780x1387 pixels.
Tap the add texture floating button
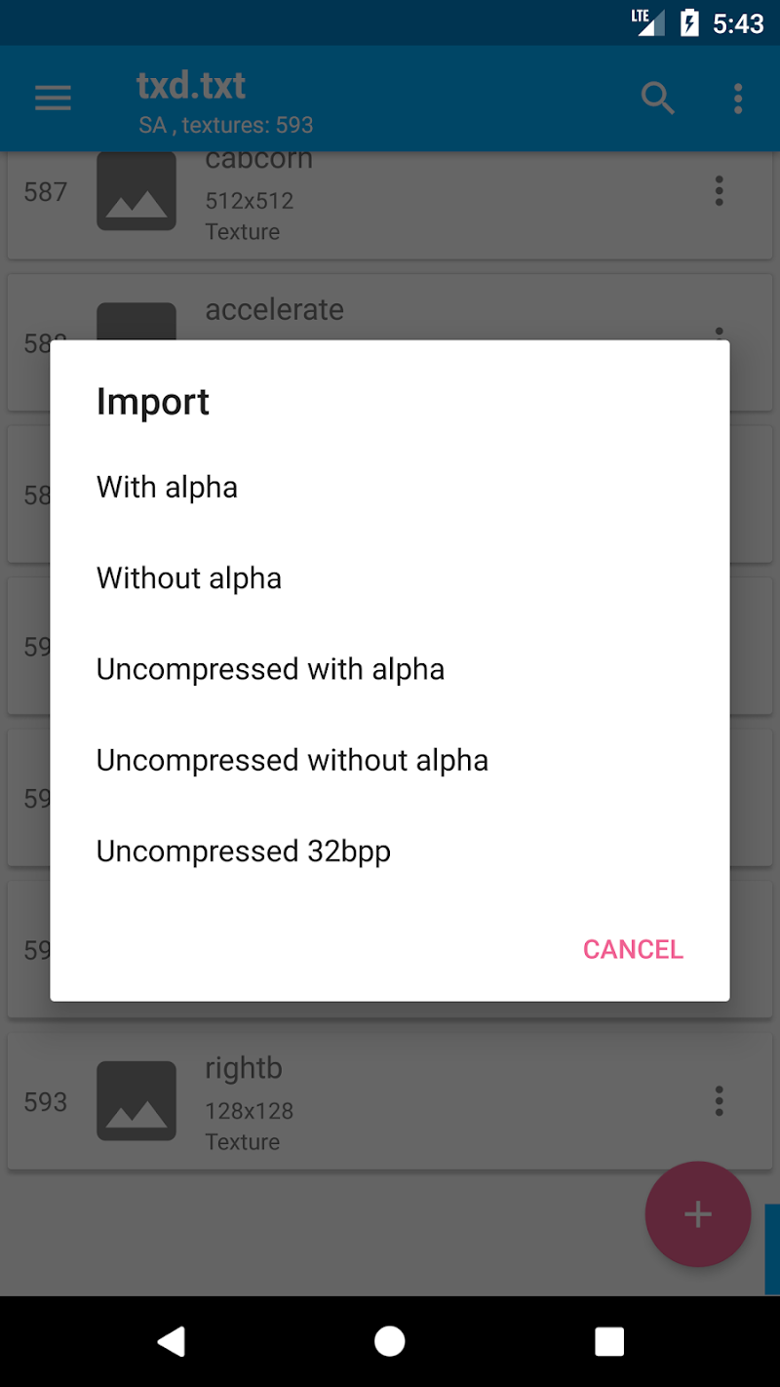pyautogui.click(x=697, y=1214)
